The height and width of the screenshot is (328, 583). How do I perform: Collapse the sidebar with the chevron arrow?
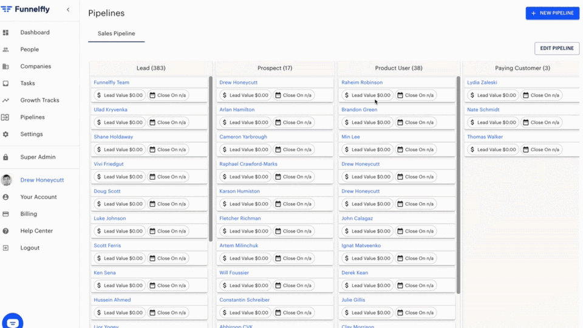[x=68, y=10]
